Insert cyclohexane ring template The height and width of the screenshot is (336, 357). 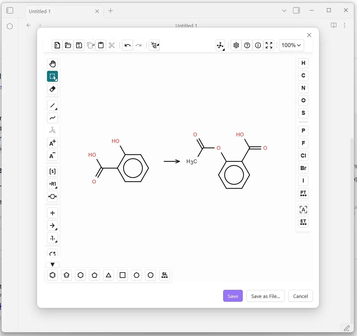[81, 275]
